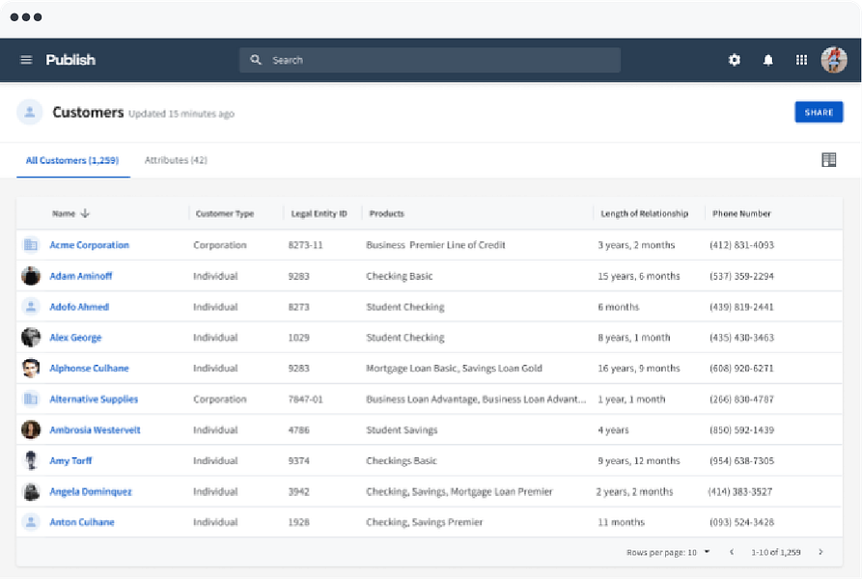Open the user profile avatar
Image resolution: width=862 pixels, height=579 pixels.
click(834, 60)
